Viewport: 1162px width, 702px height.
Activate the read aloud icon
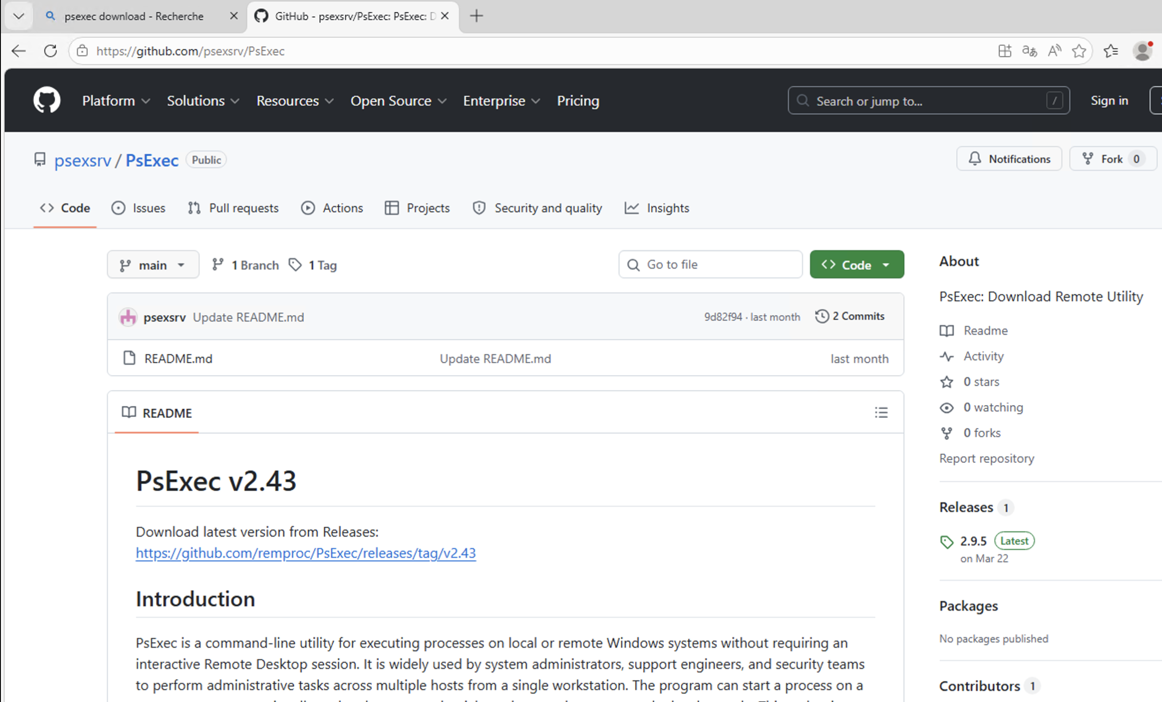coord(1055,51)
